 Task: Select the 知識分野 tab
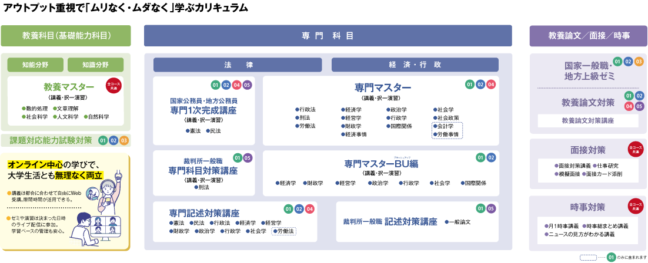[95, 65]
